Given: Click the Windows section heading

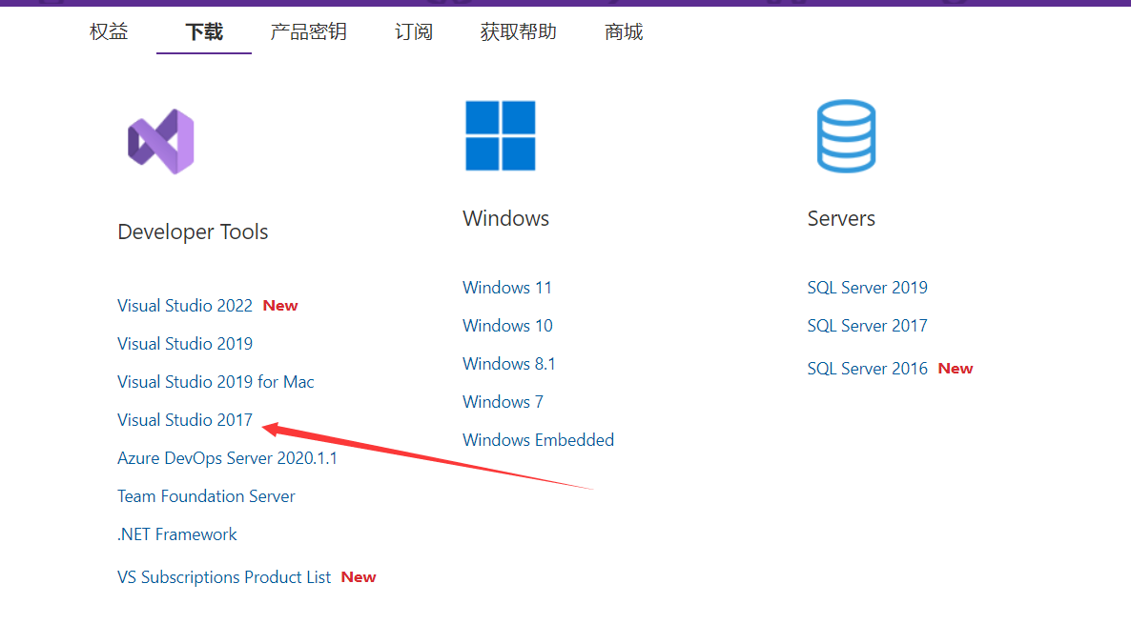Looking at the screenshot, I should [505, 218].
